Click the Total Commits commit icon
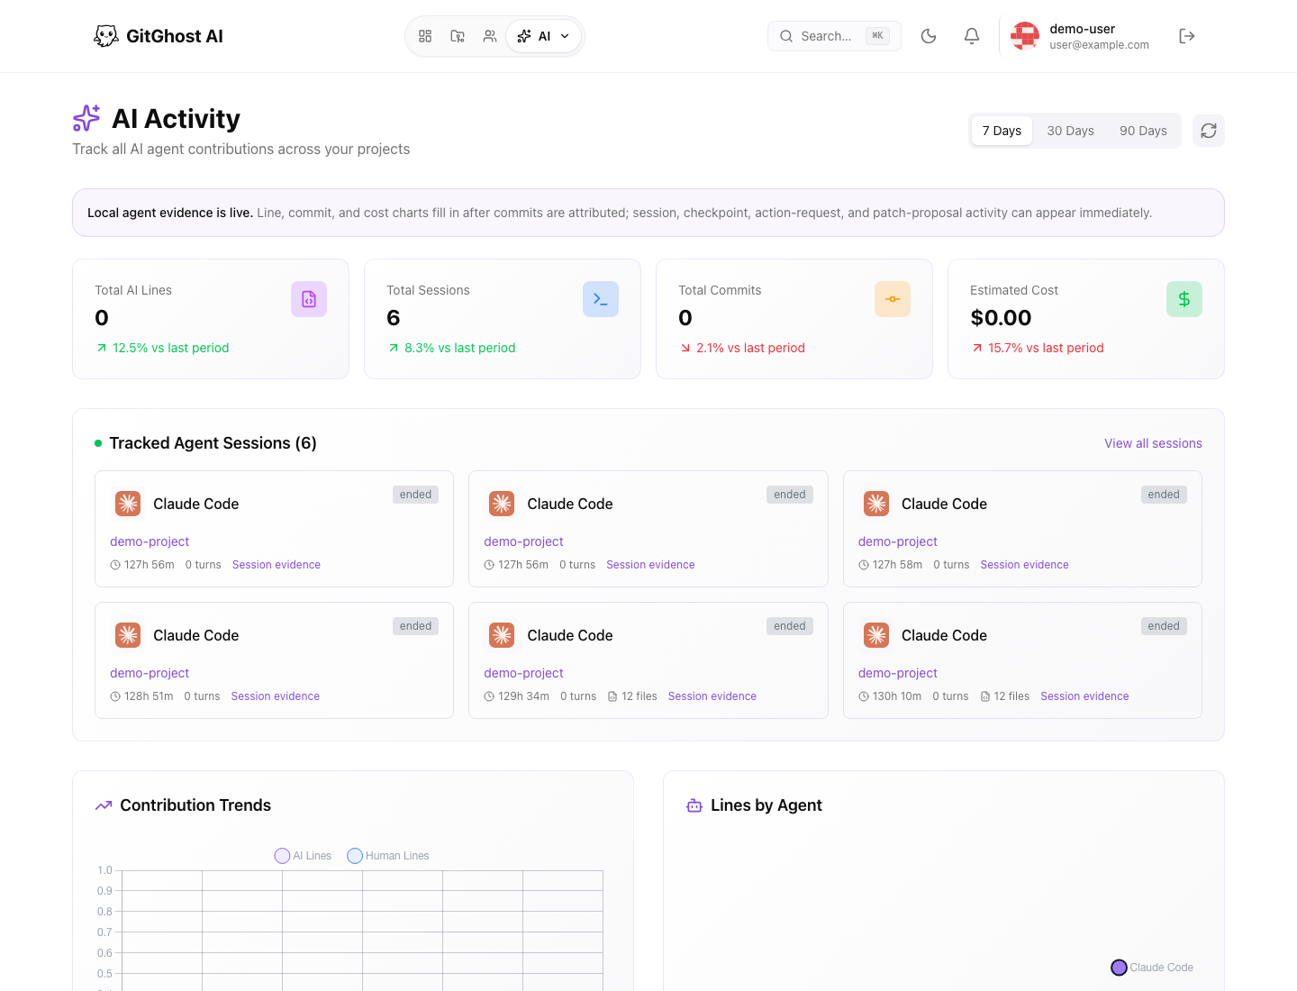 [893, 299]
